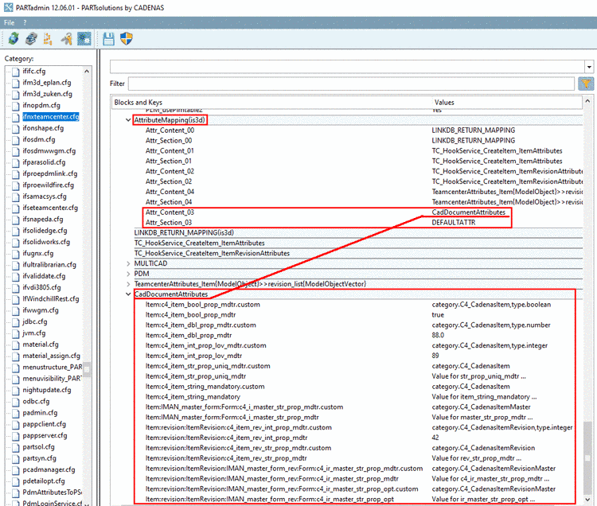Select the Attr_Section_03 key row

click(x=169, y=223)
